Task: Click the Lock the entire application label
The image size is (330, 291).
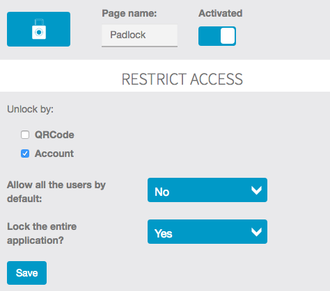Action: (42, 233)
